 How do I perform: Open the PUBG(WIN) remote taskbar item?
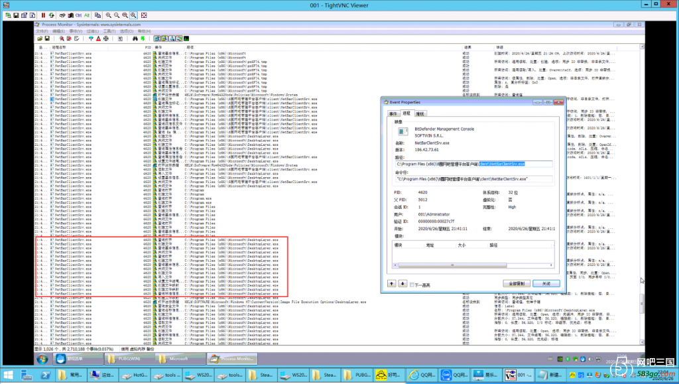tap(129, 358)
